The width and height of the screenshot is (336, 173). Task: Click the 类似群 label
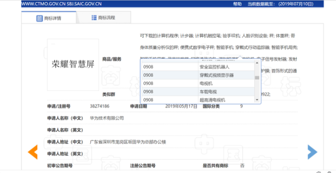(x=109, y=94)
